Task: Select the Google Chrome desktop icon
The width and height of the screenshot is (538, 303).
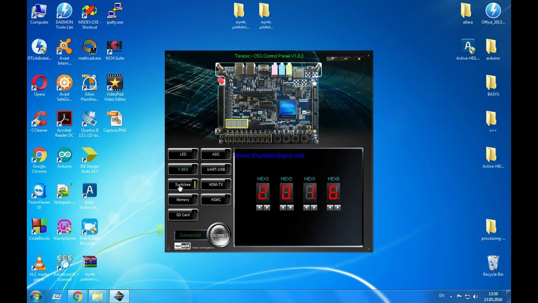Action: click(x=39, y=161)
